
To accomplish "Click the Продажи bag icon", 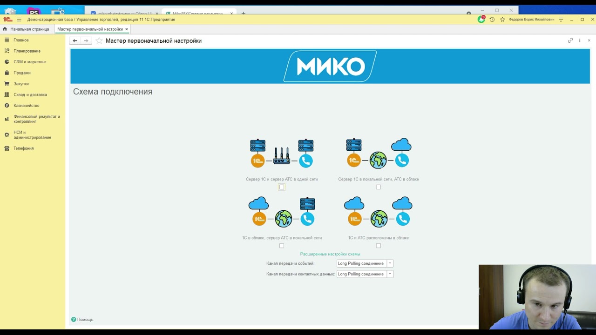I will click(x=7, y=73).
